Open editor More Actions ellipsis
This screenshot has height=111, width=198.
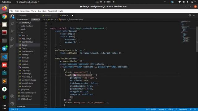194,15
